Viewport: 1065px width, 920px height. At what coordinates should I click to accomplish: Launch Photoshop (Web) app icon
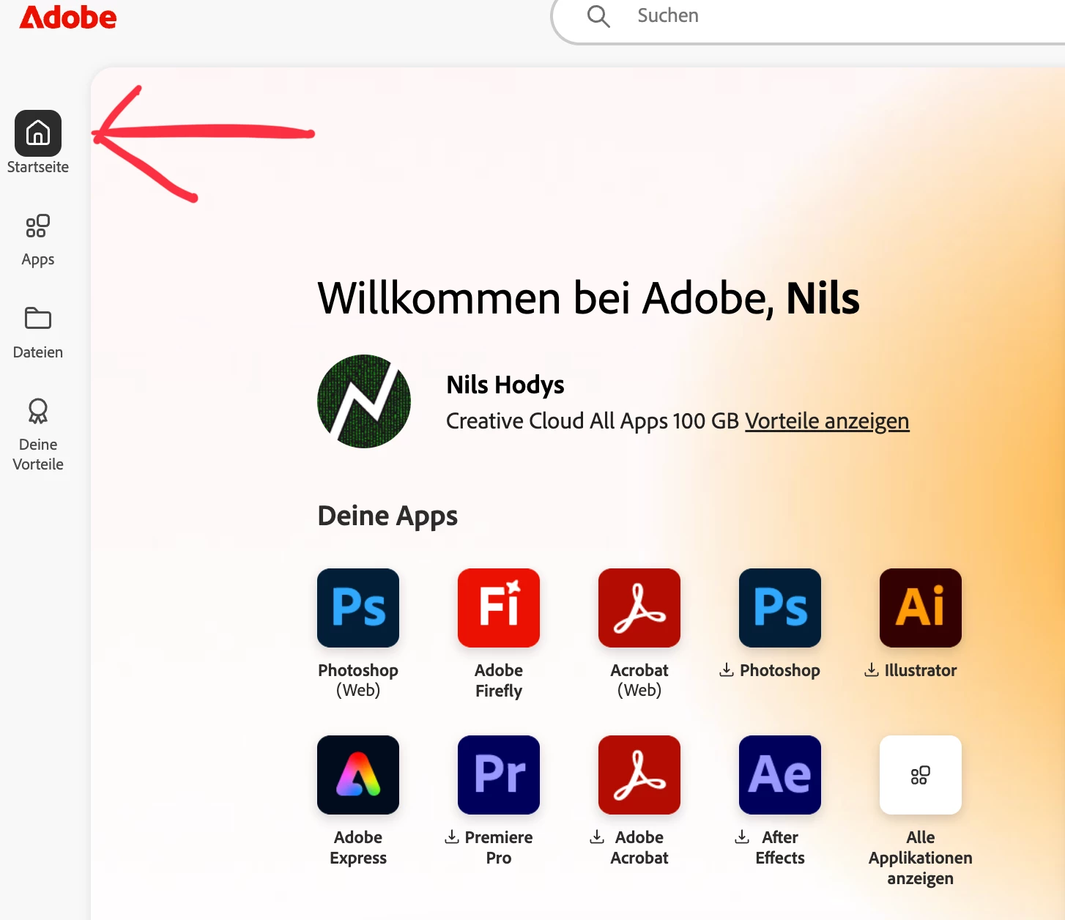358,608
